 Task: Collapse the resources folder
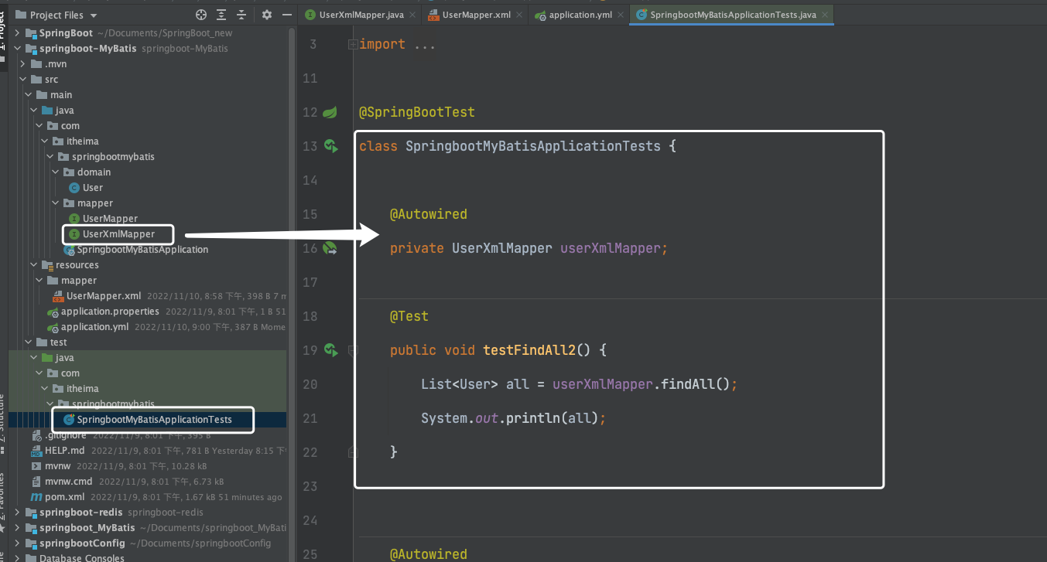point(34,265)
